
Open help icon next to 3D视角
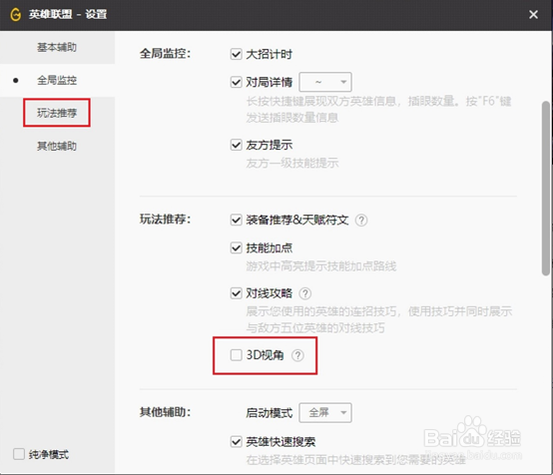(297, 355)
